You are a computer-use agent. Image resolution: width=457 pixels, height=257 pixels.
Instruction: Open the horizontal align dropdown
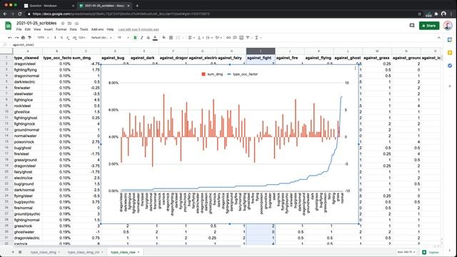click(191, 38)
